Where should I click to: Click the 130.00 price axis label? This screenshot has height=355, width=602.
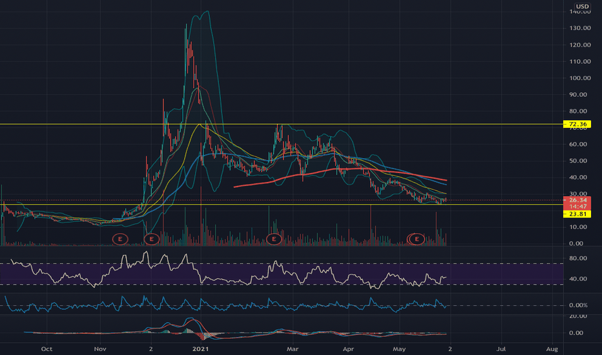click(x=580, y=28)
